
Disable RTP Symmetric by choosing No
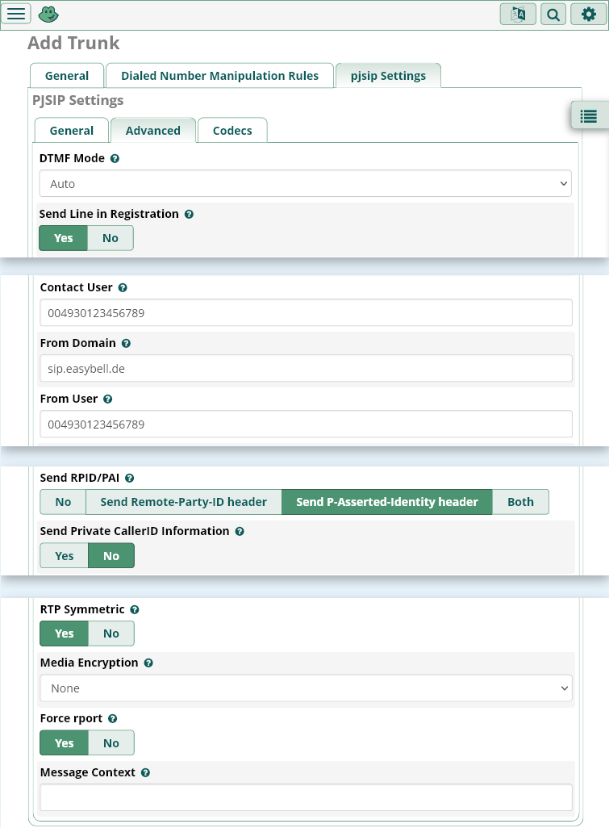pos(111,634)
